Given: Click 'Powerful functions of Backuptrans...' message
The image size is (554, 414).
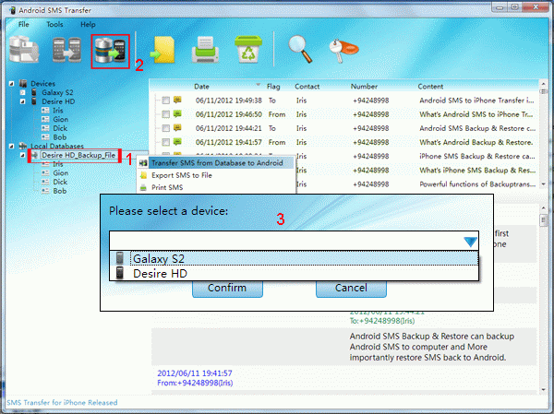Looking at the screenshot, I should (477, 184).
